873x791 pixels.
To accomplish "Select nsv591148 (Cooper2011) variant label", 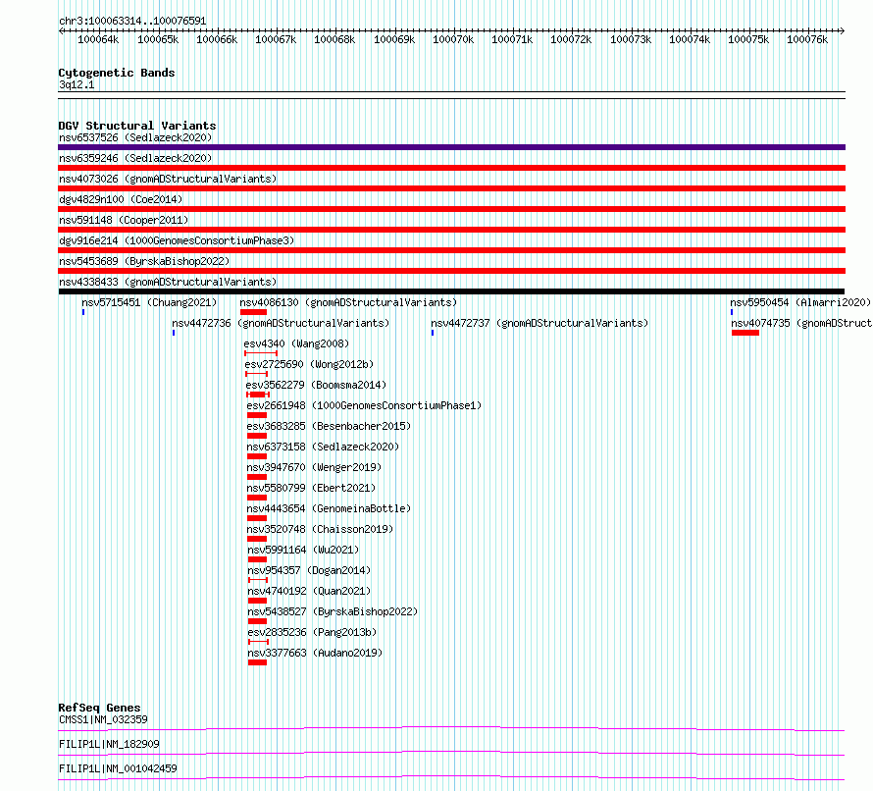I will [124, 220].
